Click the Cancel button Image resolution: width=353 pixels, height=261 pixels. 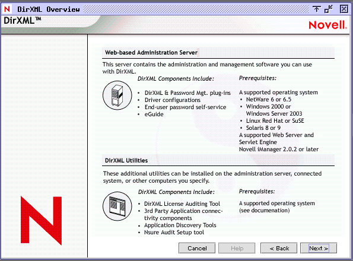pos(197,248)
